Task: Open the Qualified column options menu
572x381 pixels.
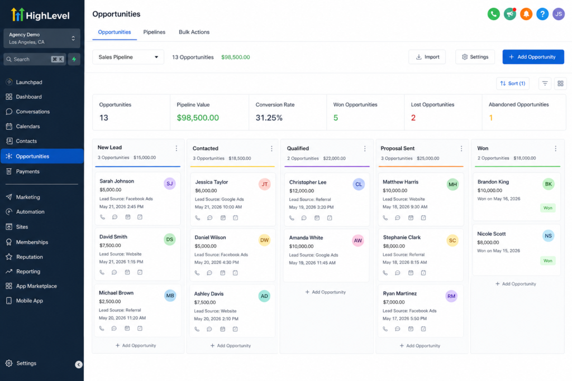Action: coord(364,148)
